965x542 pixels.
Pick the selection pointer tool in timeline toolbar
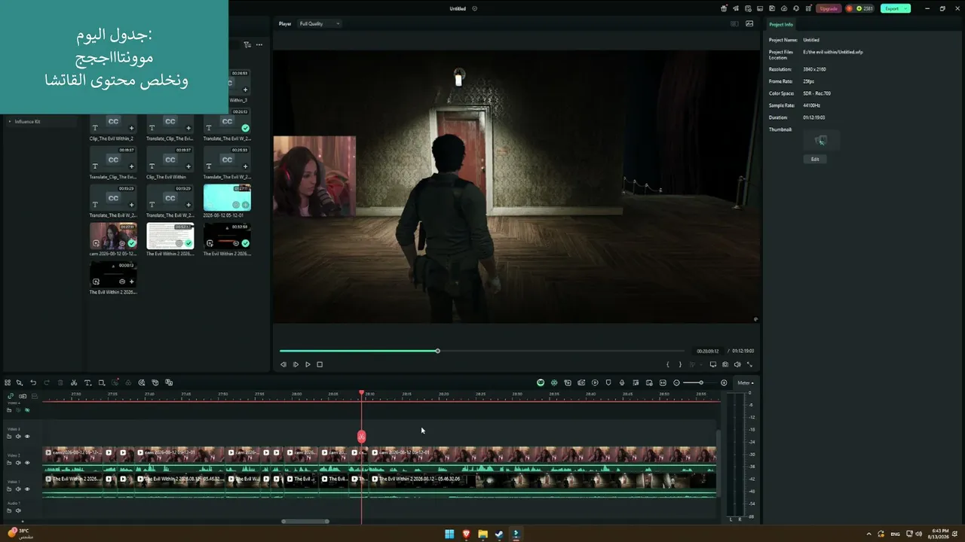[x=20, y=382]
